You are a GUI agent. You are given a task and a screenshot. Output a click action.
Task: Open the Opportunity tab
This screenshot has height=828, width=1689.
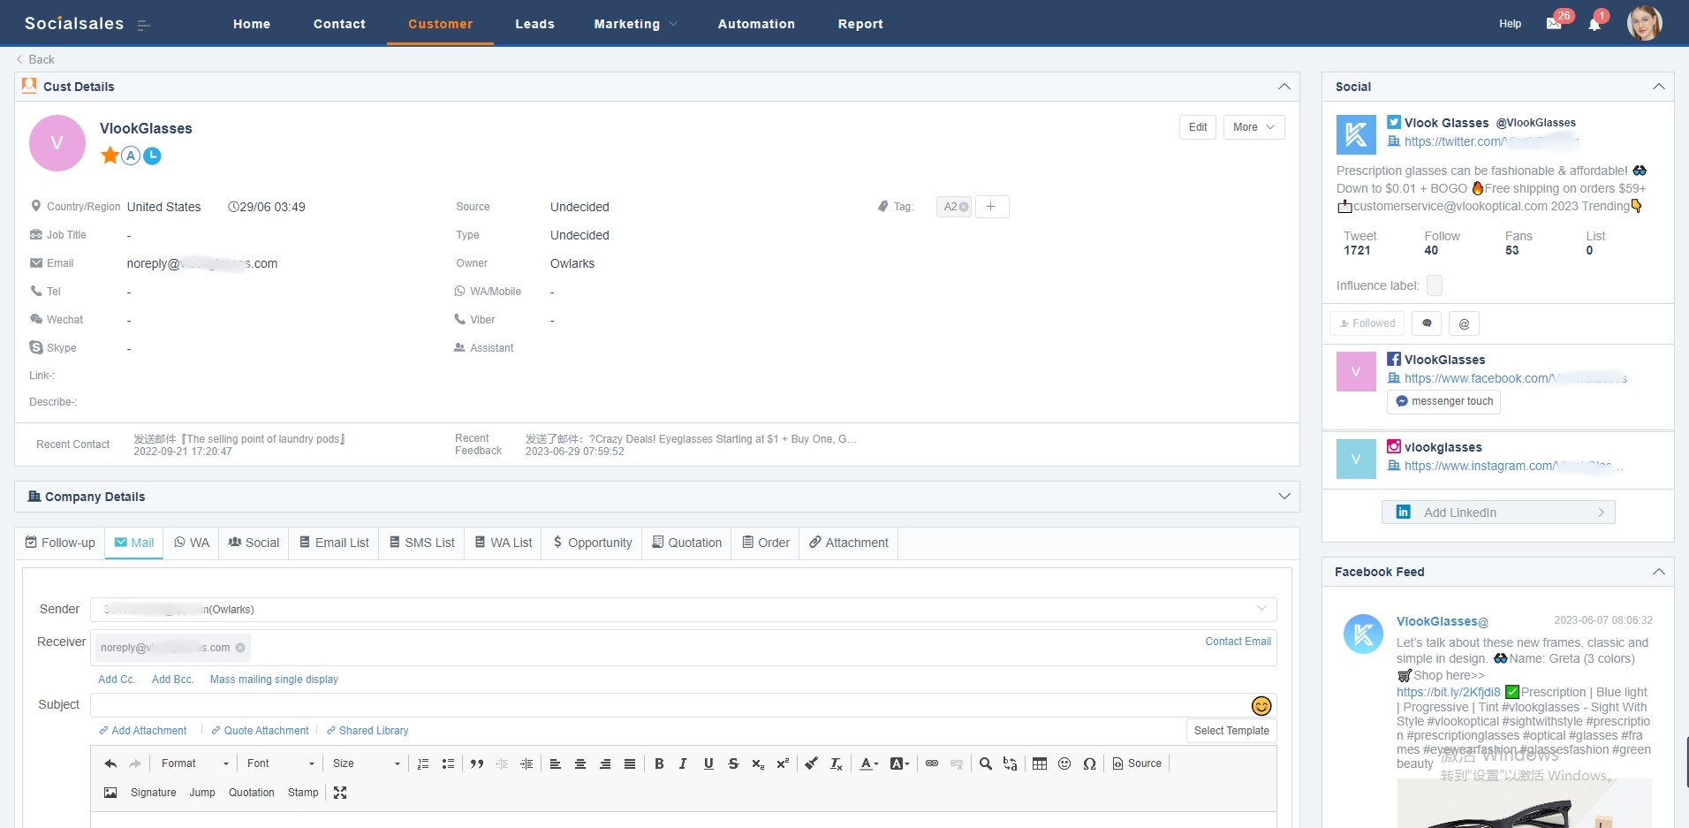point(593,543)
